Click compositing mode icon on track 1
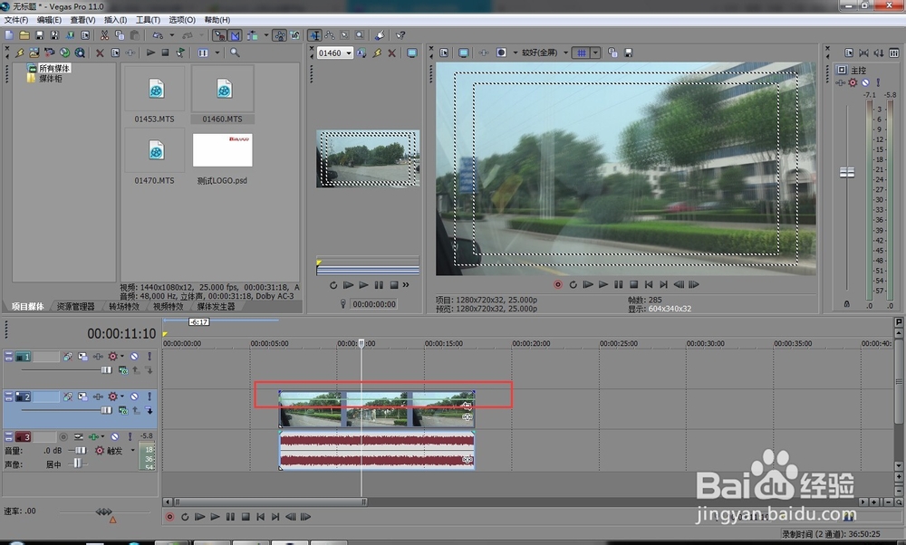 (x=123, y=370)
